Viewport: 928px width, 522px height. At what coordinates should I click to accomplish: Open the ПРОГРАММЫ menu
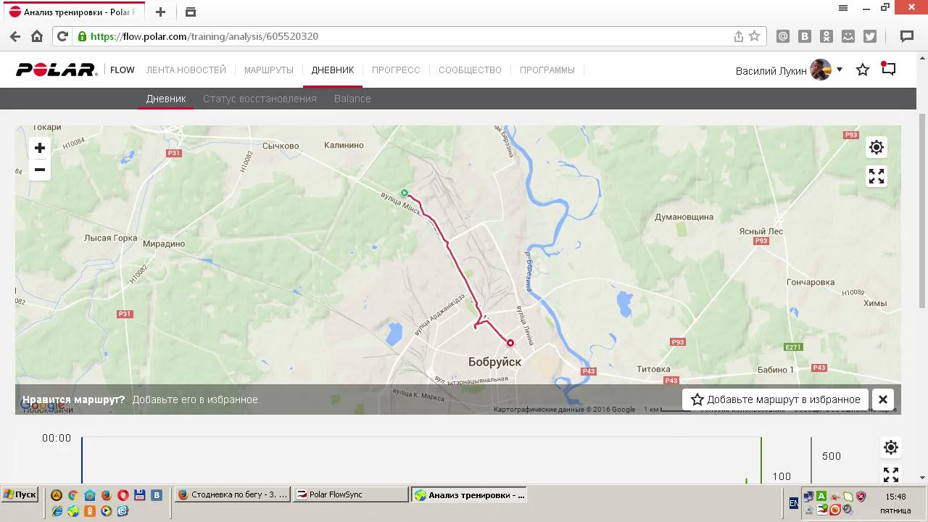[x=547, y=70]
